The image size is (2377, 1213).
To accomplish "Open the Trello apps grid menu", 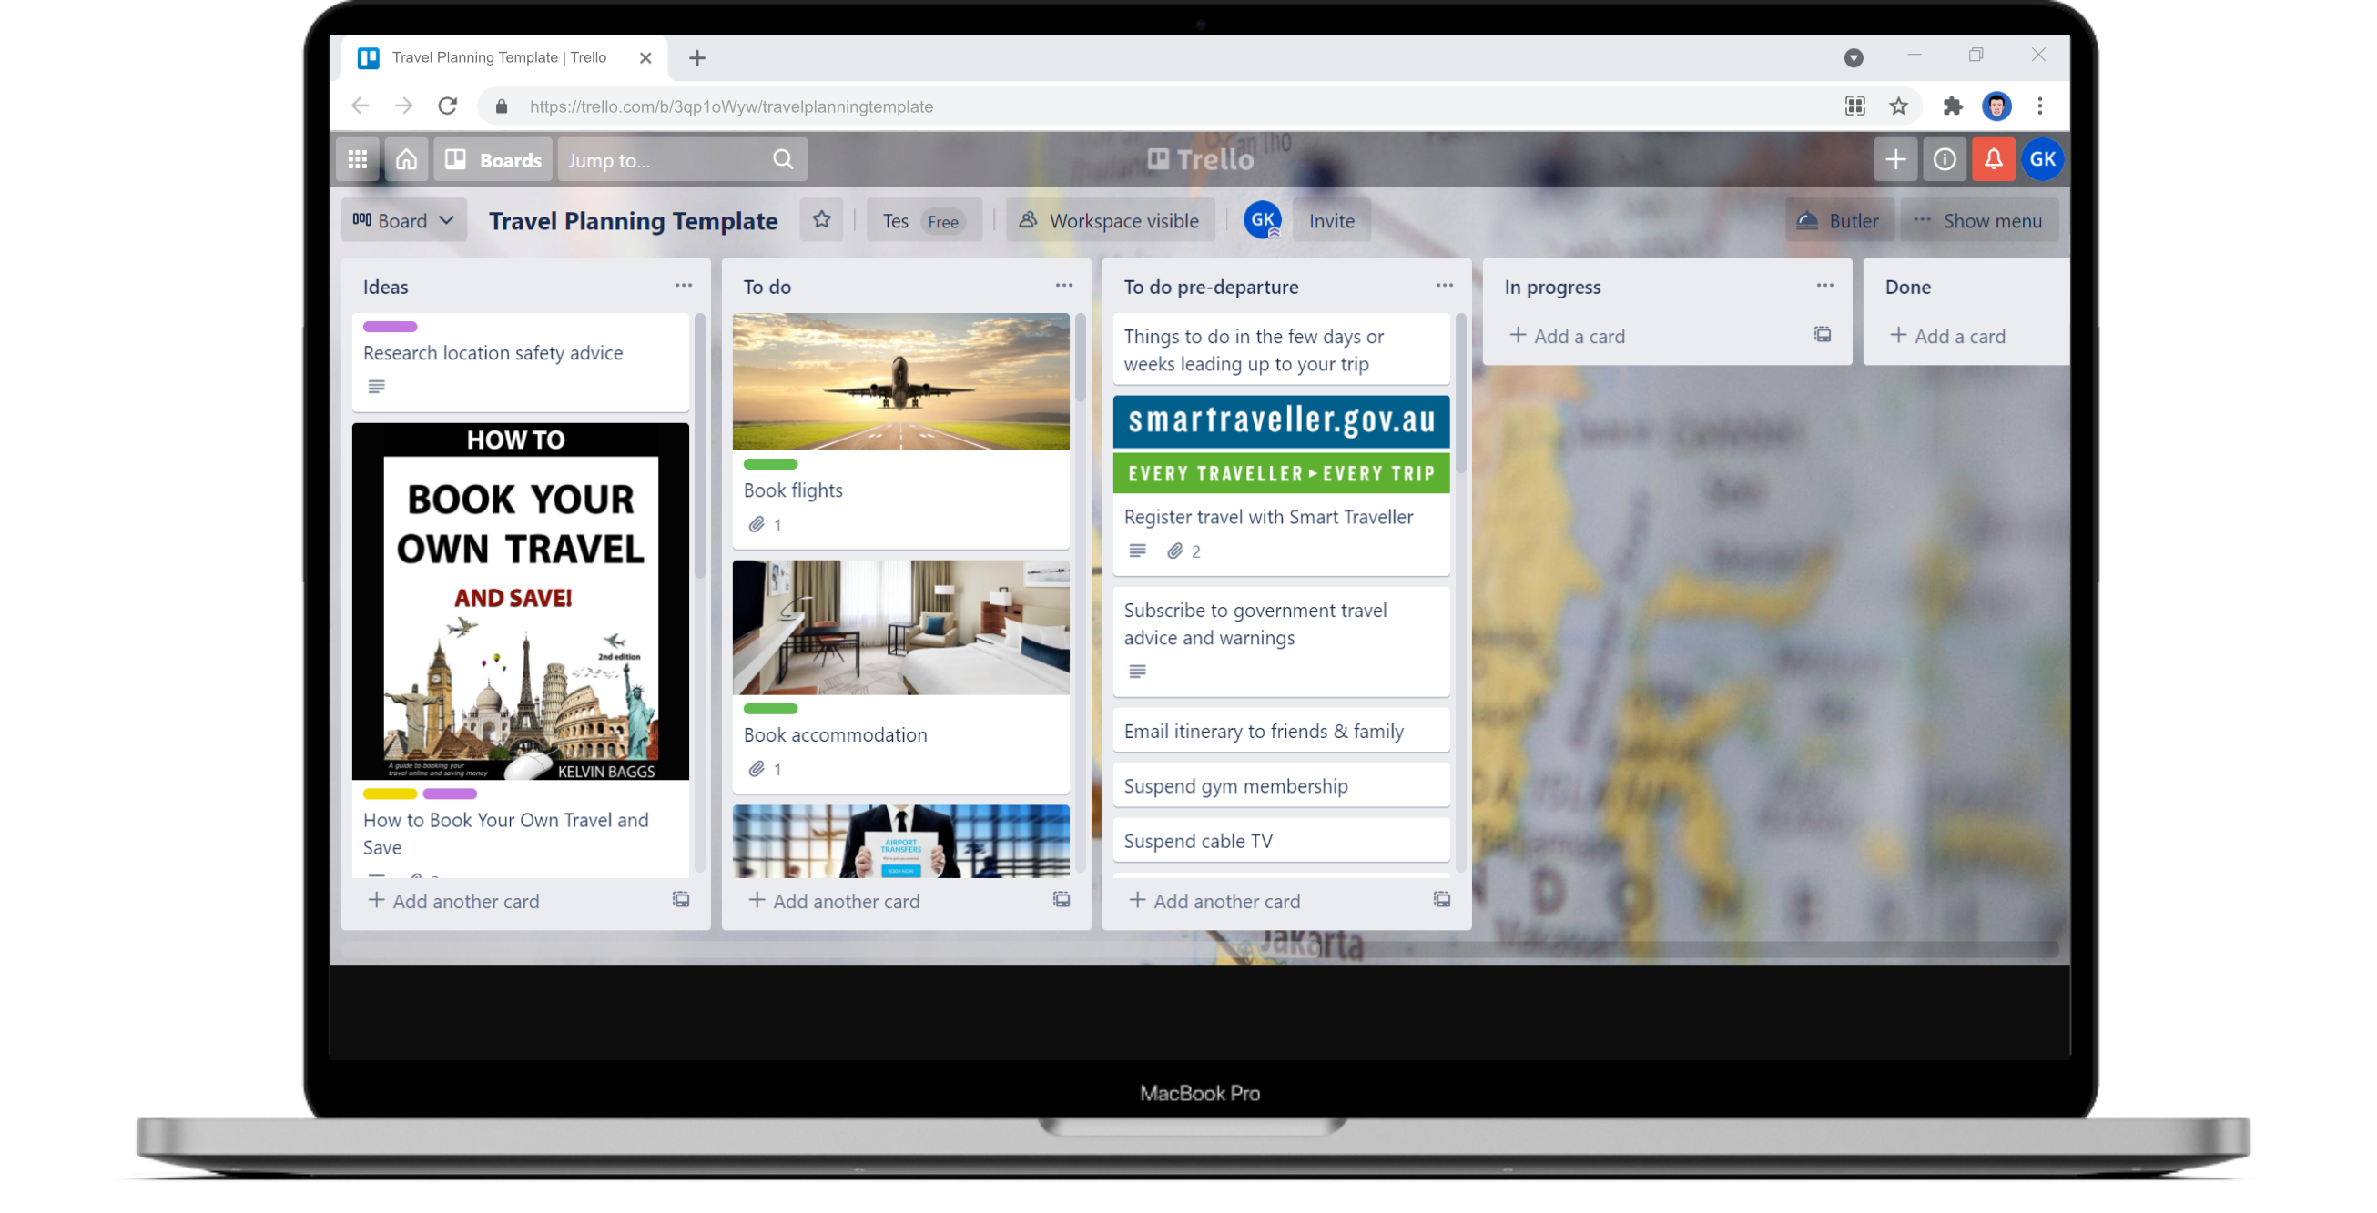I will point(358,159).
